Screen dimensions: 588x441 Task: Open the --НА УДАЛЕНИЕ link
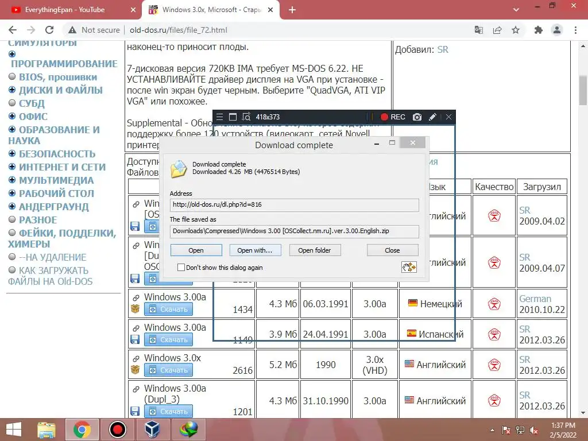pos(52,258)
